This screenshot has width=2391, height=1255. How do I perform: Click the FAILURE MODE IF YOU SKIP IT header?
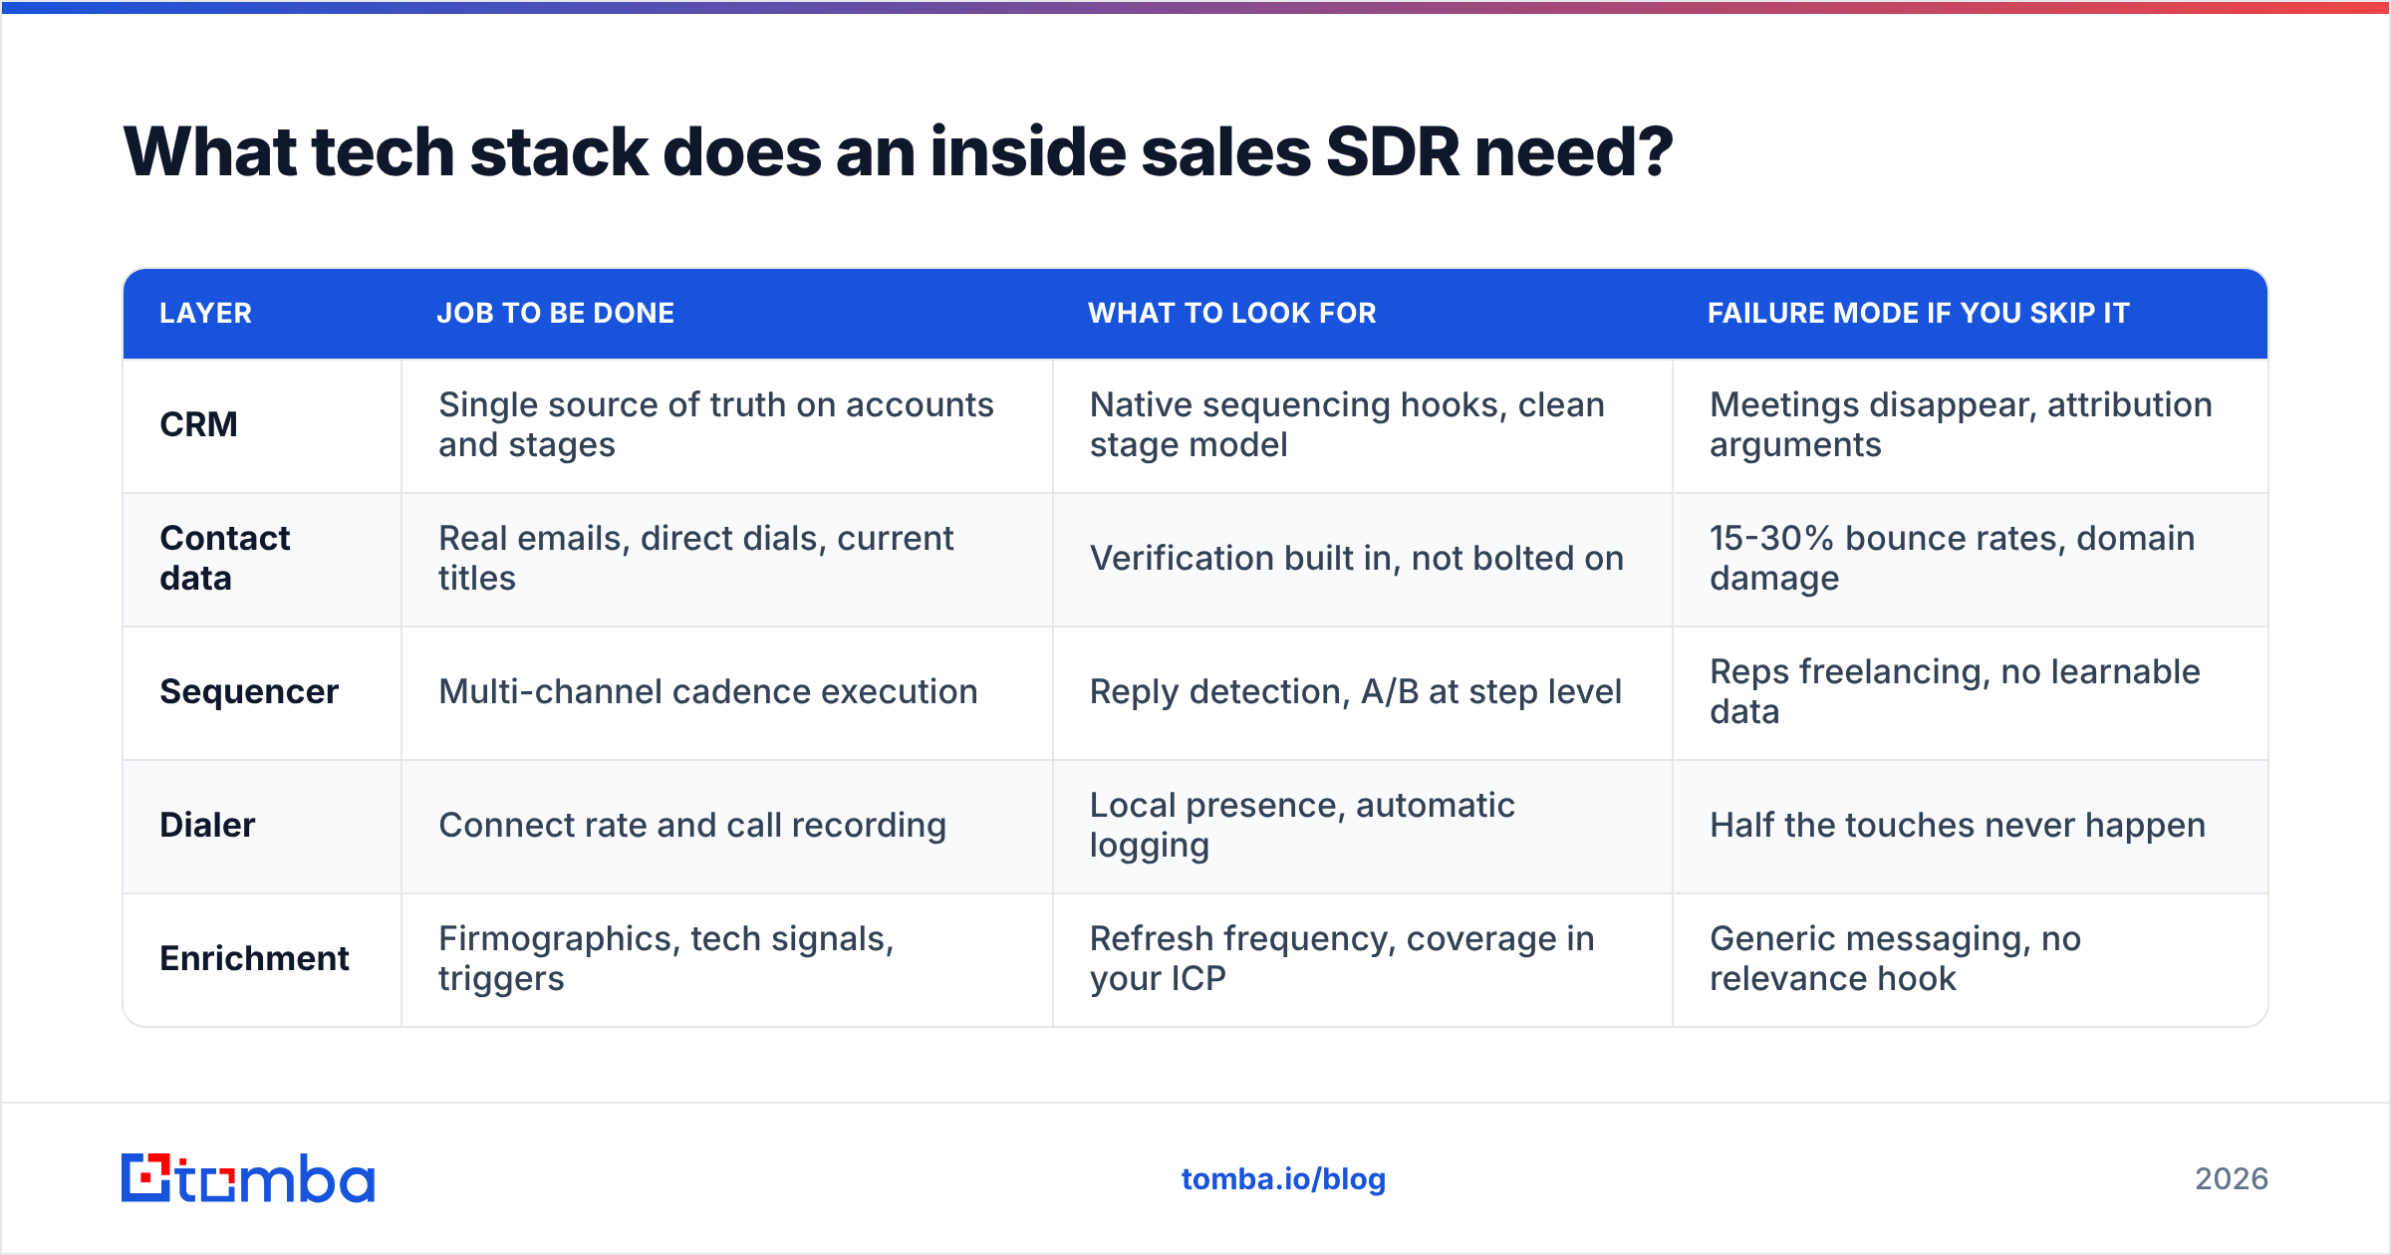(x=1919, y=314)
